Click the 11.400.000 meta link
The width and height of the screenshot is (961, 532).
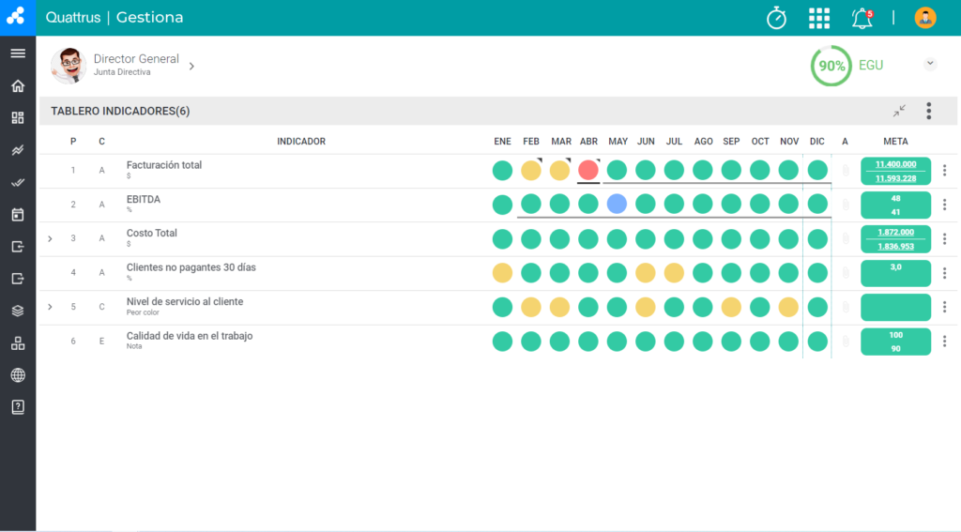tap(895, 164)
